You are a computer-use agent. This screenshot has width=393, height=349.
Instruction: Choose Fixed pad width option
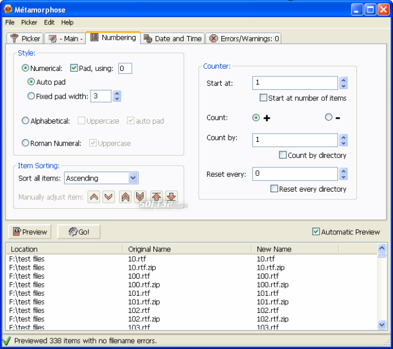[31, 96]
